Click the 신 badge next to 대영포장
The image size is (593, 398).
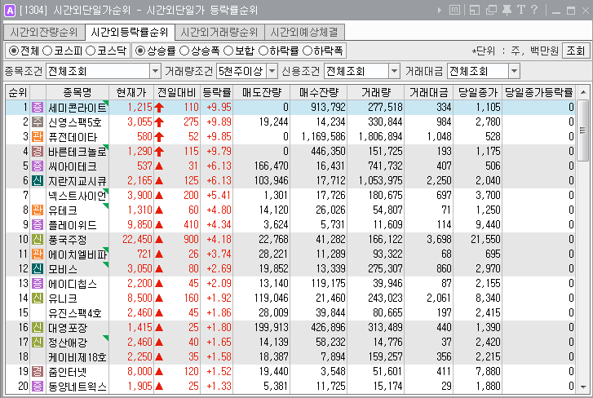pos(38,327)
